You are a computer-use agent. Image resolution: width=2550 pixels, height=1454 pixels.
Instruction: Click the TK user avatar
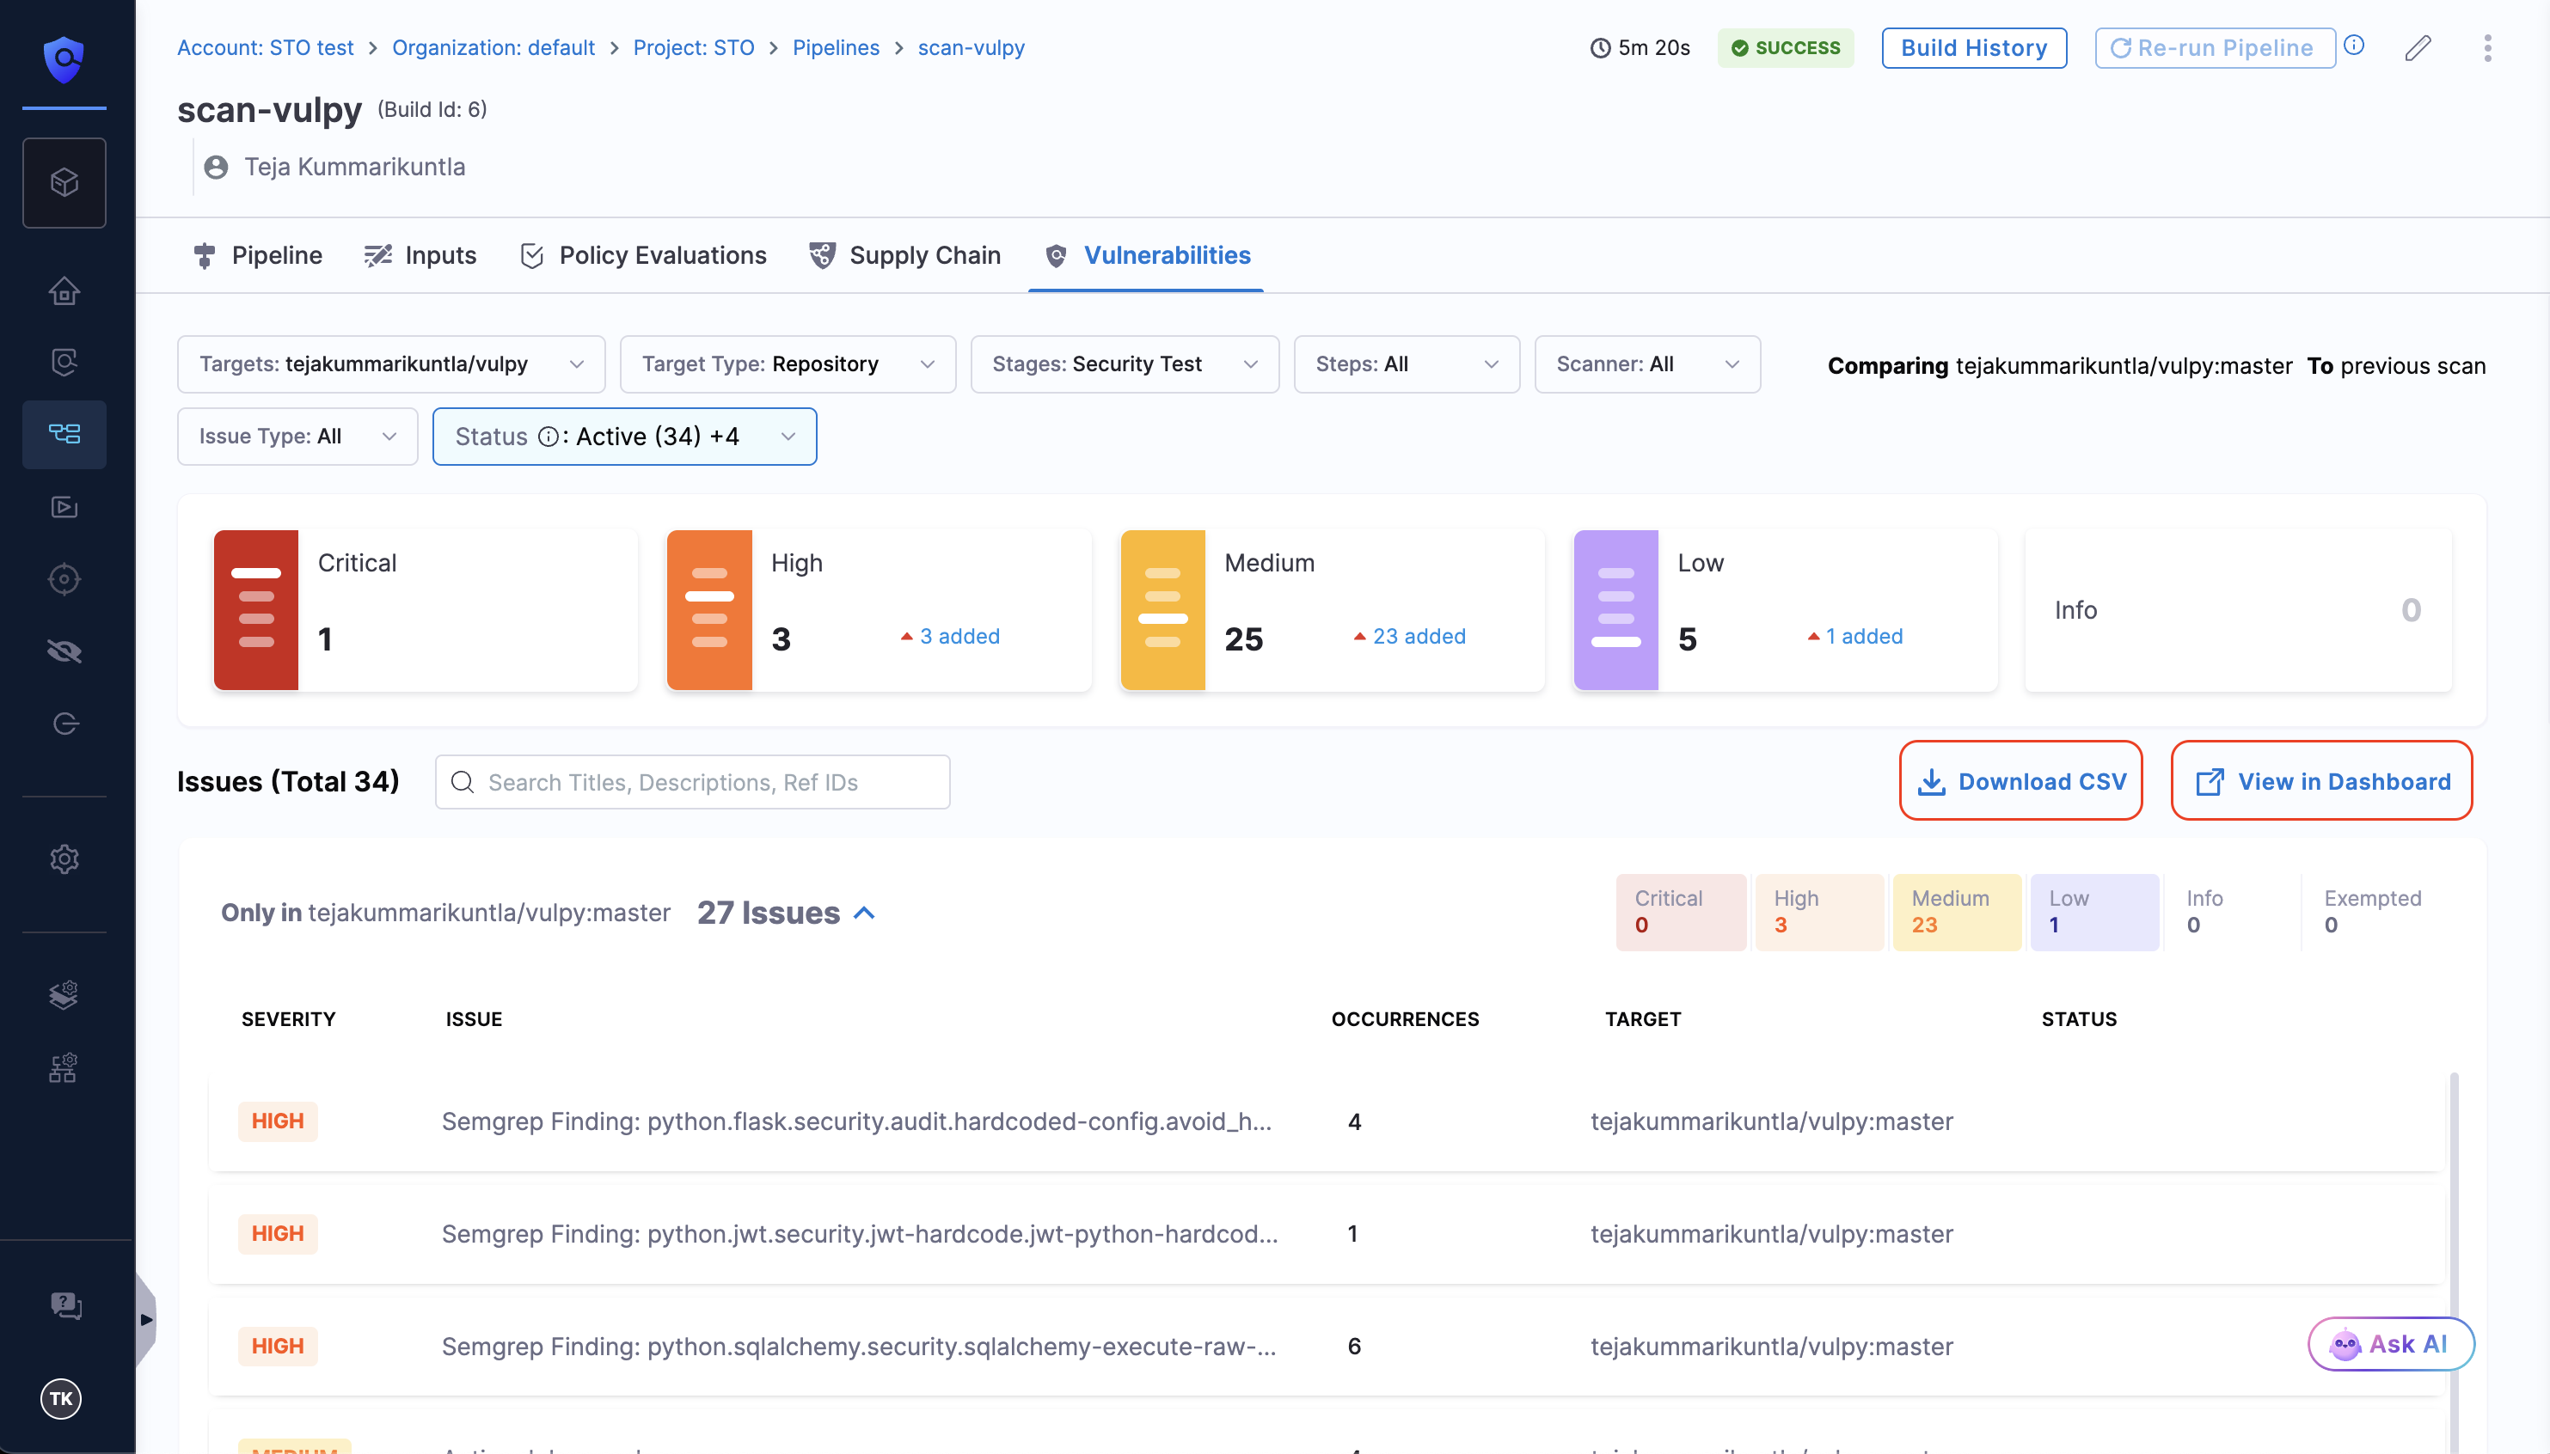click(61, 1398)
